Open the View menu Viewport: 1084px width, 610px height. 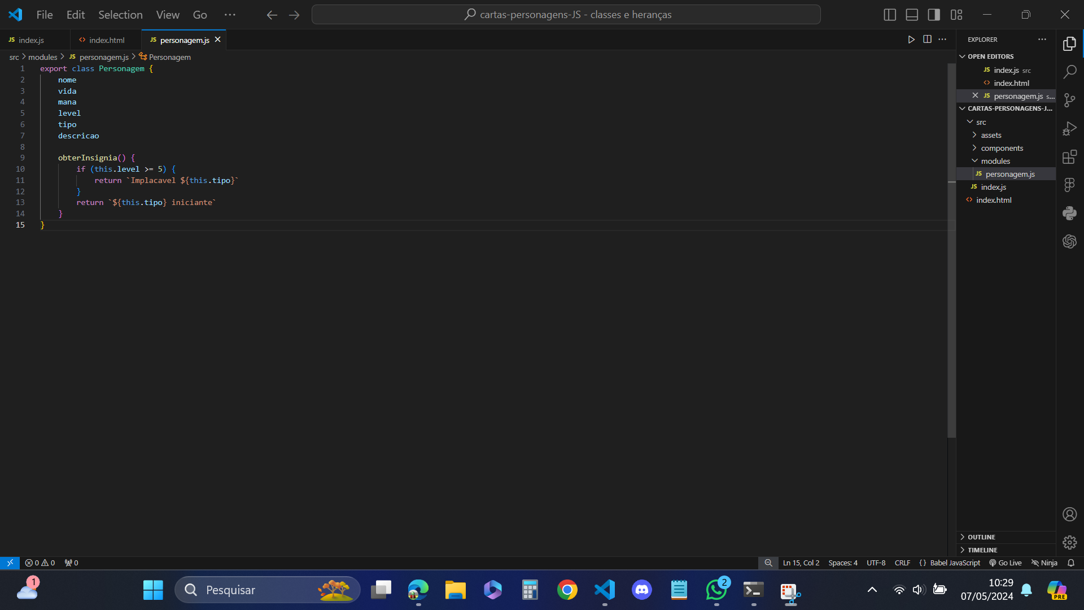[168, 15]
